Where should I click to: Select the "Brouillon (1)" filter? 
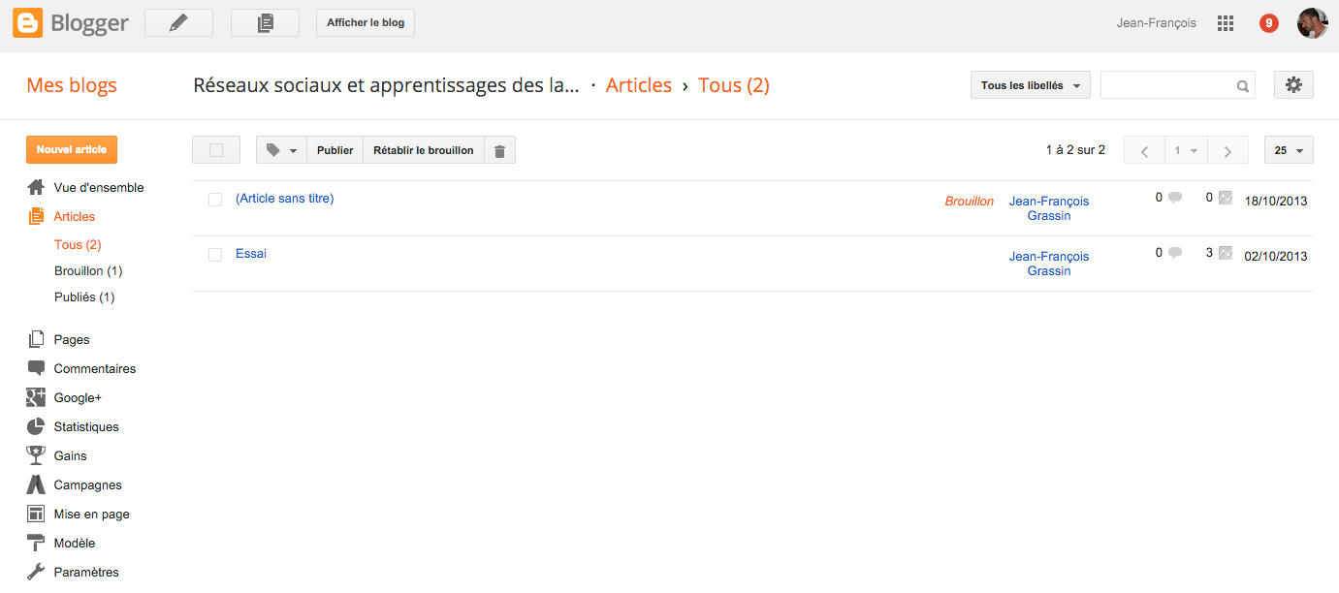88,271
